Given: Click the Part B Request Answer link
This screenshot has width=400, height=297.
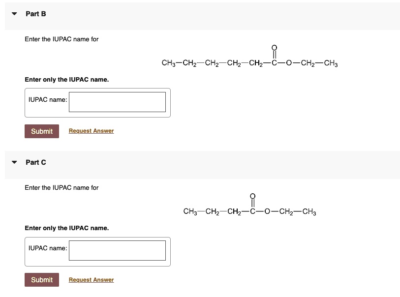Looking at the screenshot, I should pyautogui.click(x=91, y=131).
